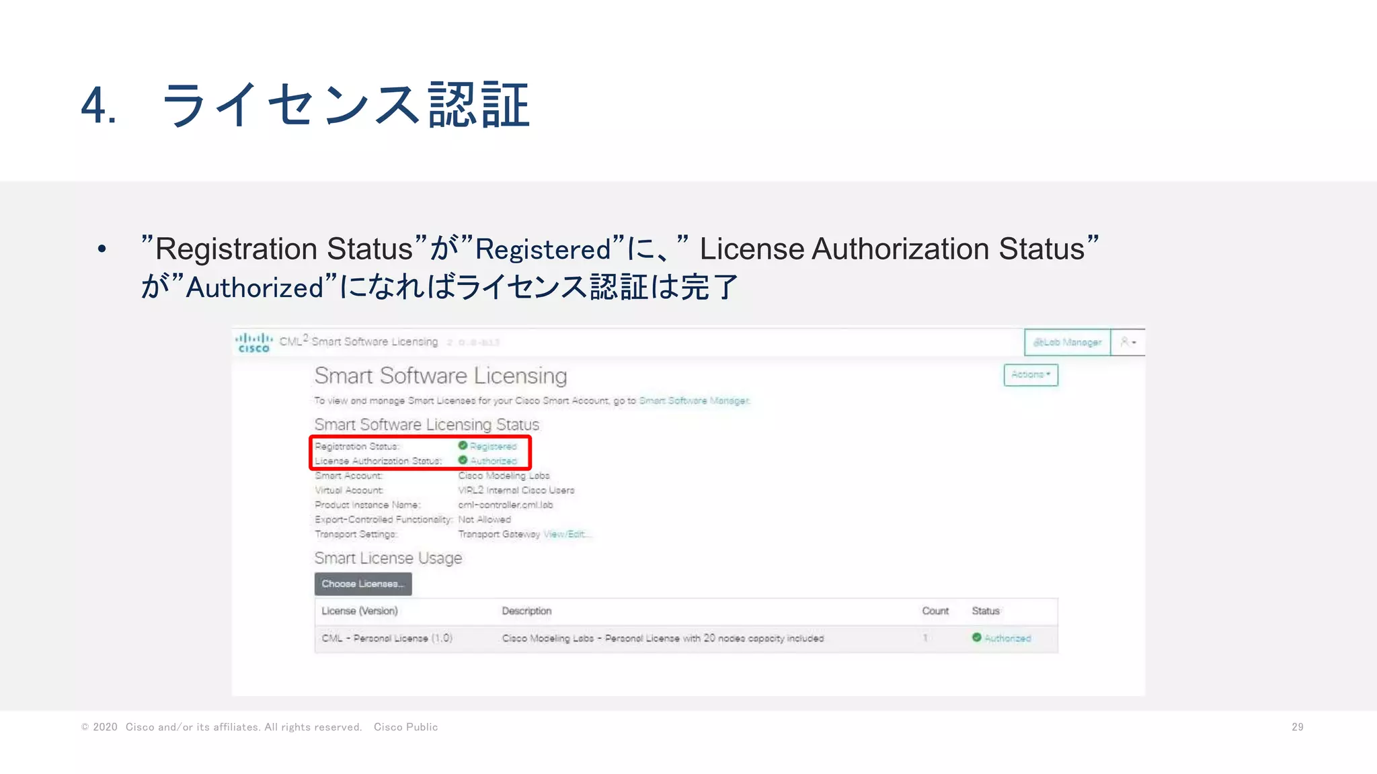1377x774 pixels.
Task: Click the Smart License Usage heading
Action: point(388,558)
